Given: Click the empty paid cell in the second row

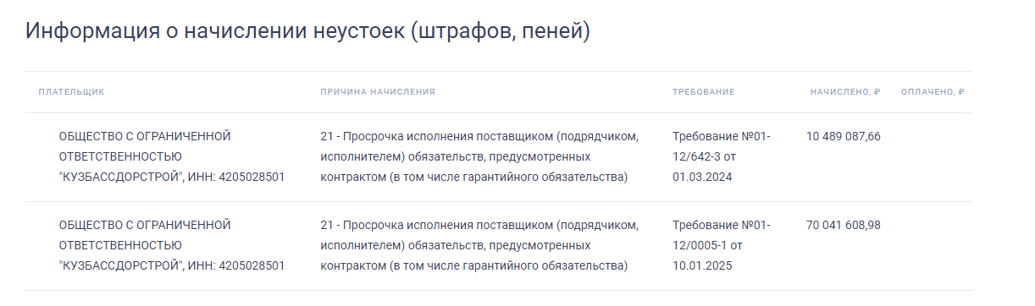Looking at the screenshot, I should [x=933, y=245].
